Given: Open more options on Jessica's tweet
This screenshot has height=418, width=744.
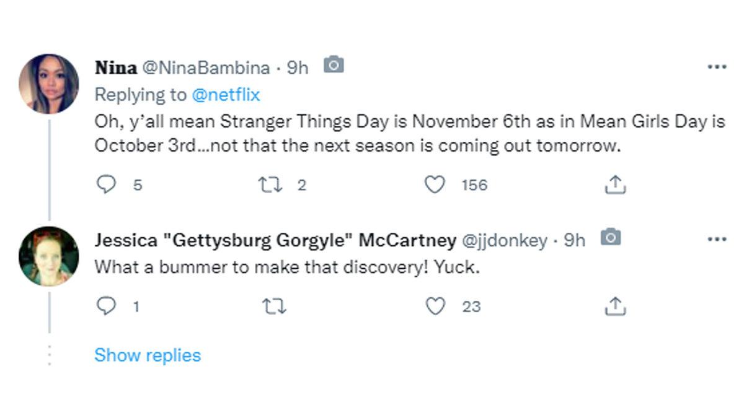Looking at the screenshot, I should [x=717, y=240].
